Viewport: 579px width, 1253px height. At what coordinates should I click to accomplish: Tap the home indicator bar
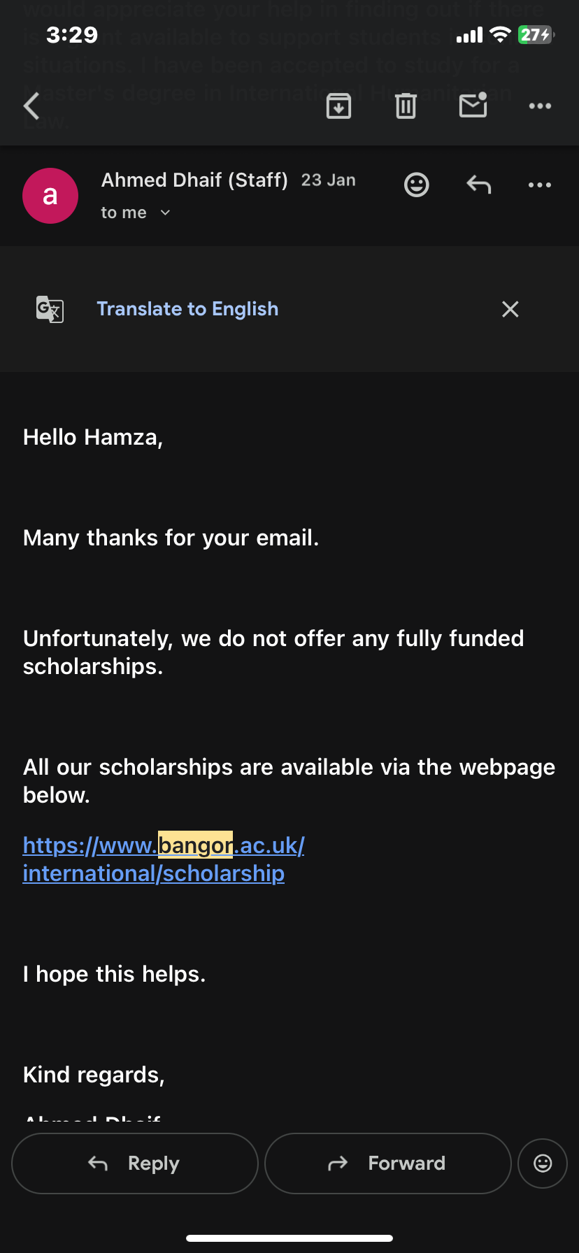(289, 1238)
